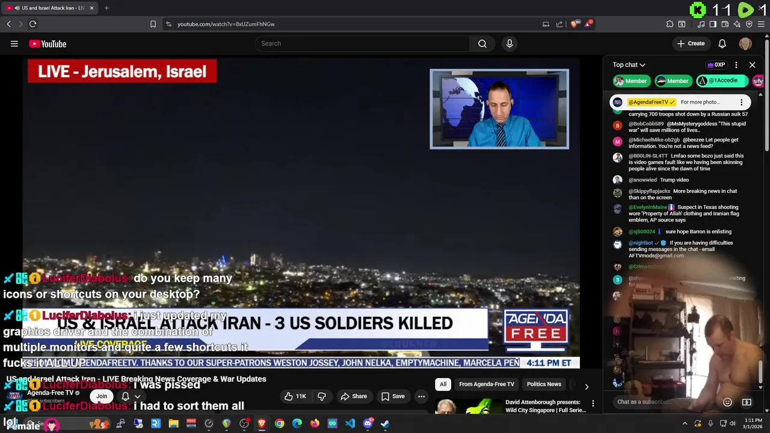The image size is (770, 433).
Task: Close the live chat panel
Action: [x=752, y=65]
